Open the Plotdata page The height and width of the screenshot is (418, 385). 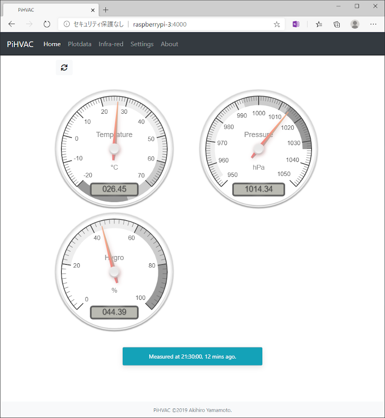[79, 44]
